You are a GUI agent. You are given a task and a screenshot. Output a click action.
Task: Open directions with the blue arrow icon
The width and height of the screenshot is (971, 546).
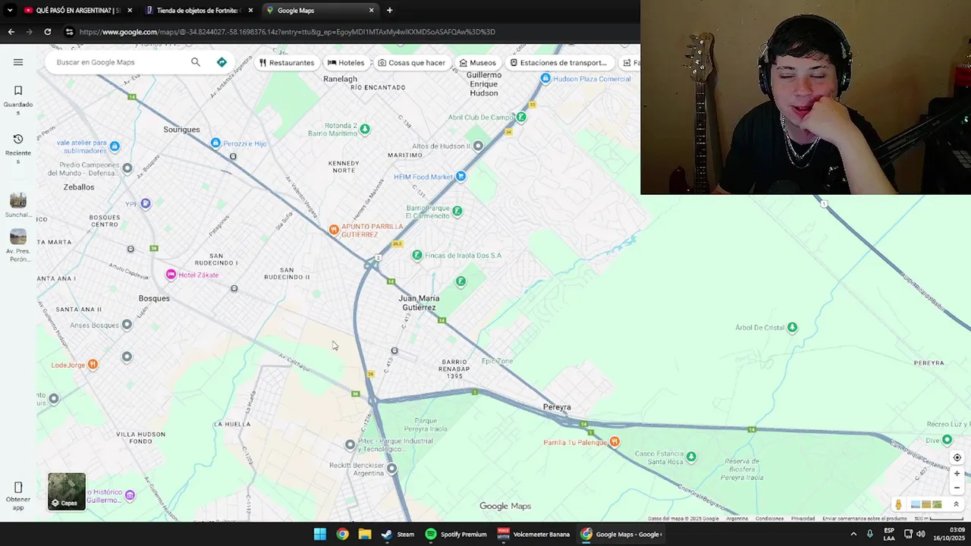click(222, 62)
